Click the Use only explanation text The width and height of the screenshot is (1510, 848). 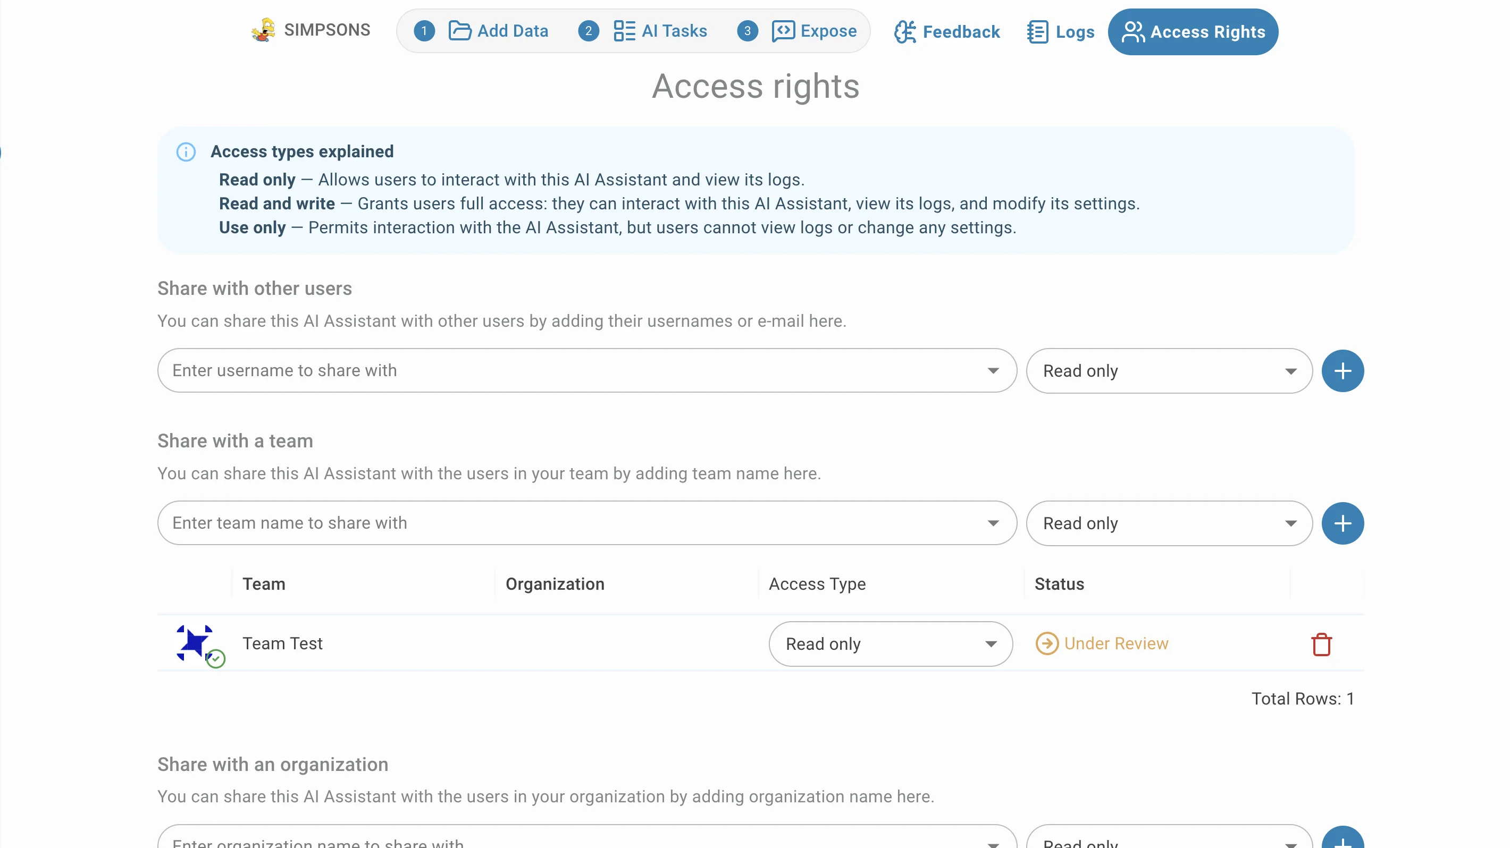point(617,228)
